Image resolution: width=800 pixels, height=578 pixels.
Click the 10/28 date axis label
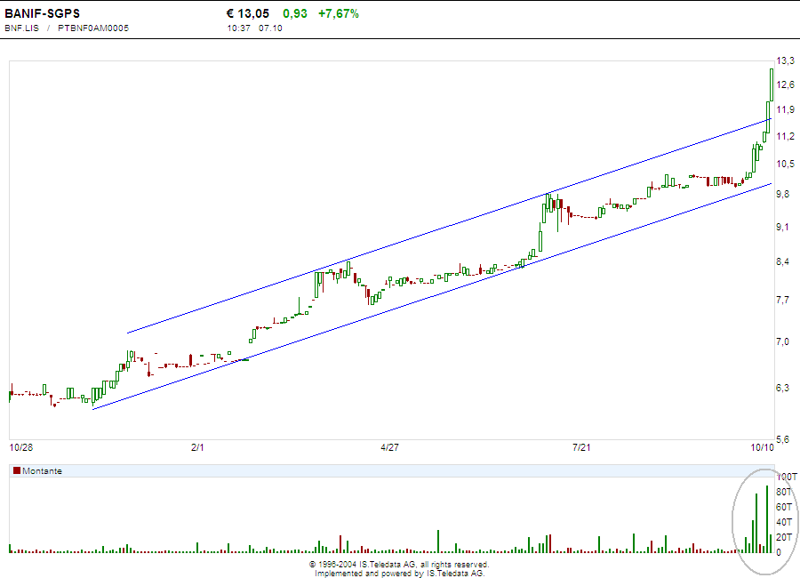21,448
